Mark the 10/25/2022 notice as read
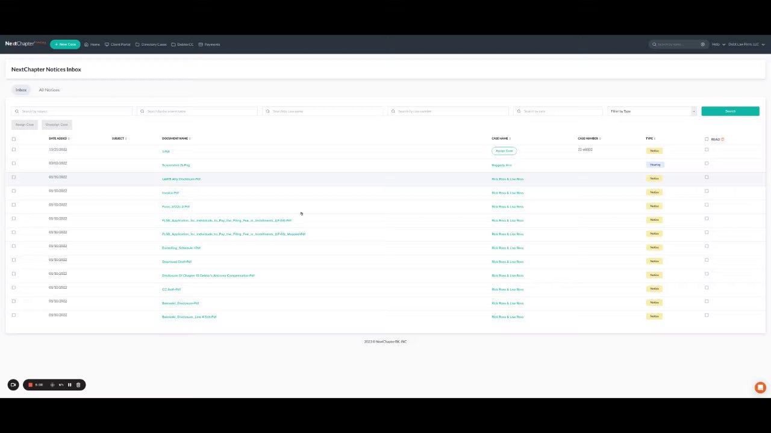Viewport: 771px width, 433px height. (707, 150)
